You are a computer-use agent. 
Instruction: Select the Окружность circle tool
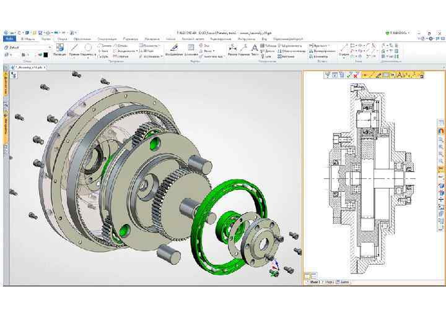(88, 50)
